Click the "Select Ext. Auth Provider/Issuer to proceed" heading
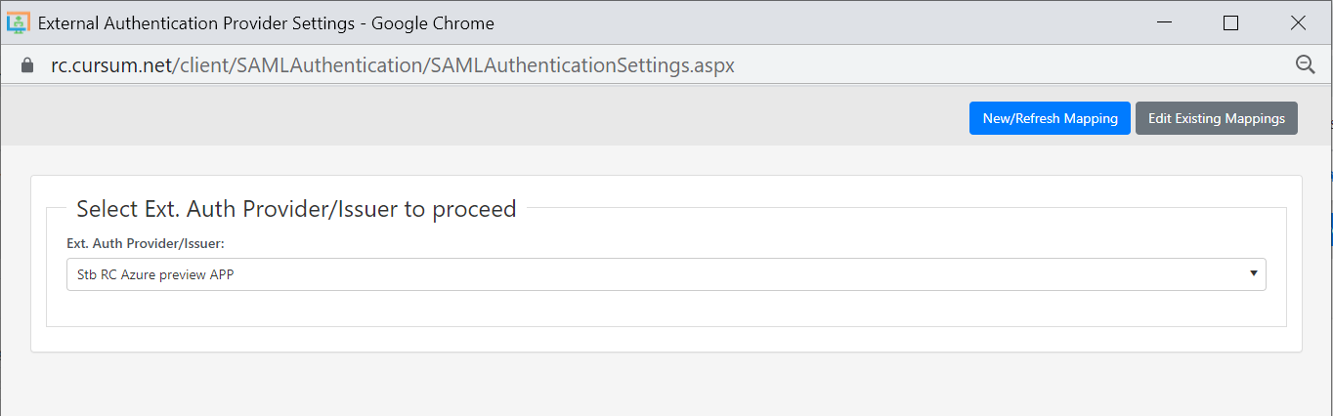 click(x=296, y=208)
